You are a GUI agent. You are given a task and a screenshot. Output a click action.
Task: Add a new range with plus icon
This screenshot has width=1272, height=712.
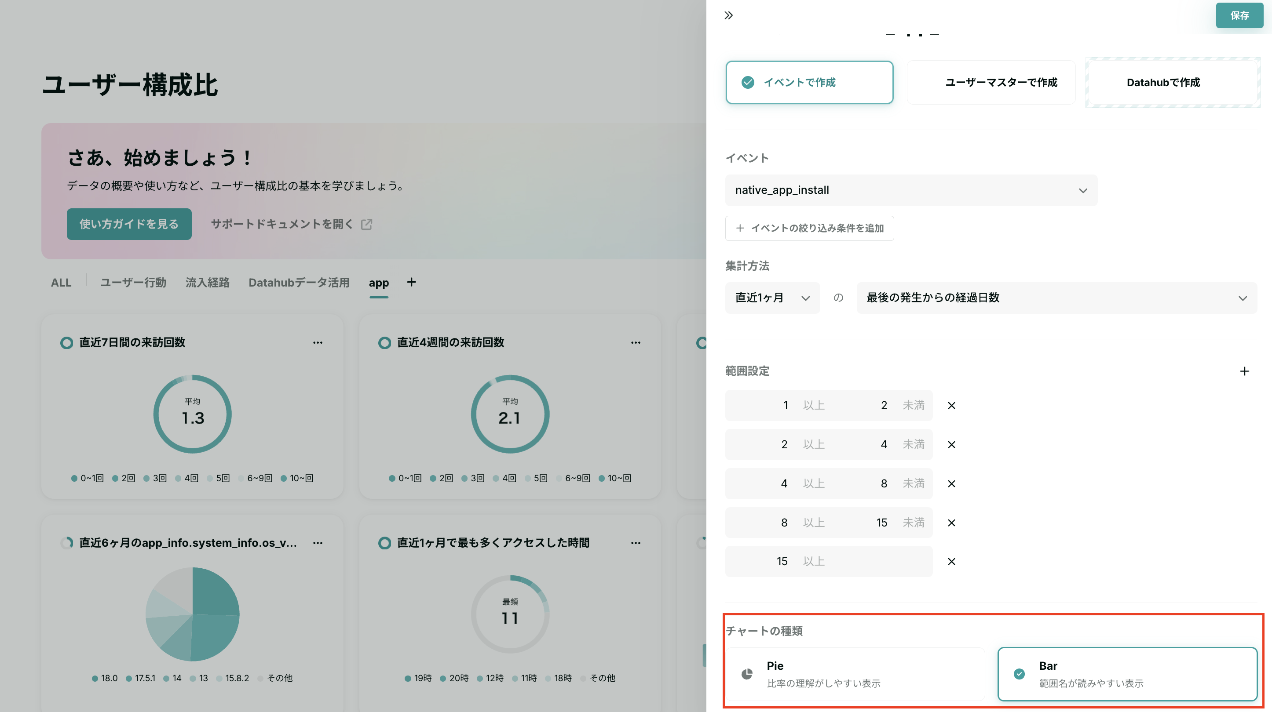[x=1244, y=371]
